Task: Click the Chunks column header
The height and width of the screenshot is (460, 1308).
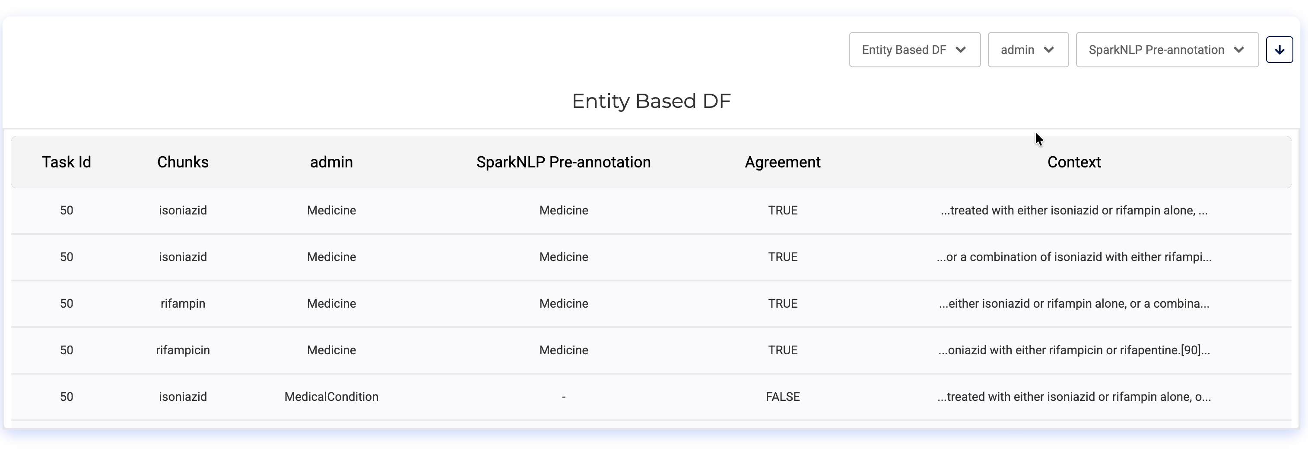Action: pyautogui.click(x=183, y=162)
